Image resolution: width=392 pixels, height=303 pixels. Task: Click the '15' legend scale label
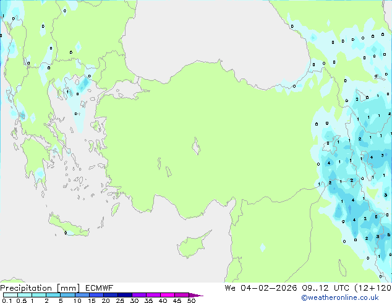tap(92, 301)
